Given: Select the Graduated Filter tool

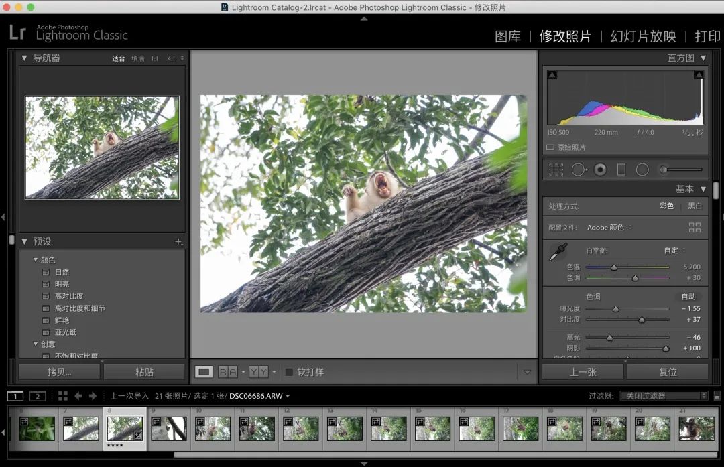Looking at the screenshot, I should coord(621,170).
